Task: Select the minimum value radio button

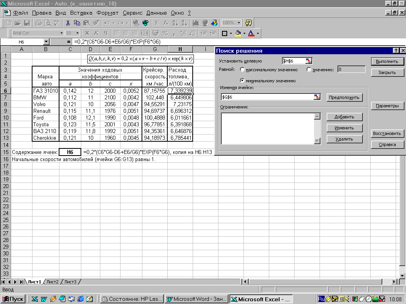Action: point(242,80)
